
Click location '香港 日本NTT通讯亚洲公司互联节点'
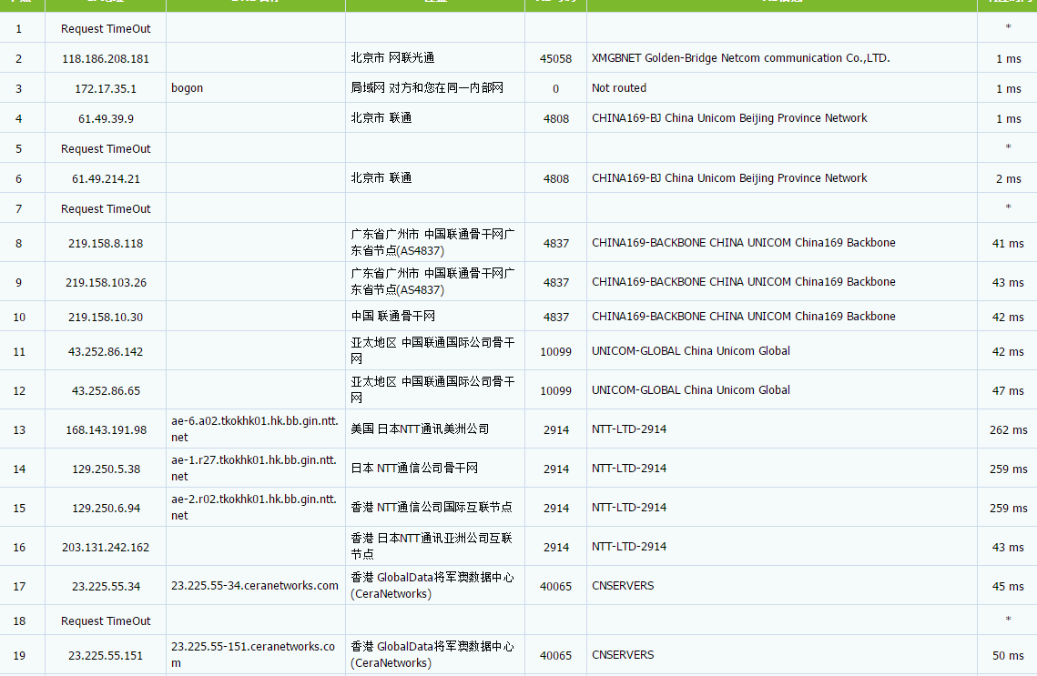[x=432, y=546]
